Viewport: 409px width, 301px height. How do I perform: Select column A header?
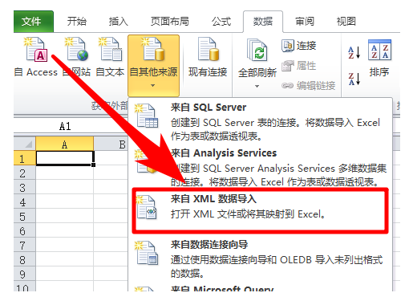coord(64,144)
